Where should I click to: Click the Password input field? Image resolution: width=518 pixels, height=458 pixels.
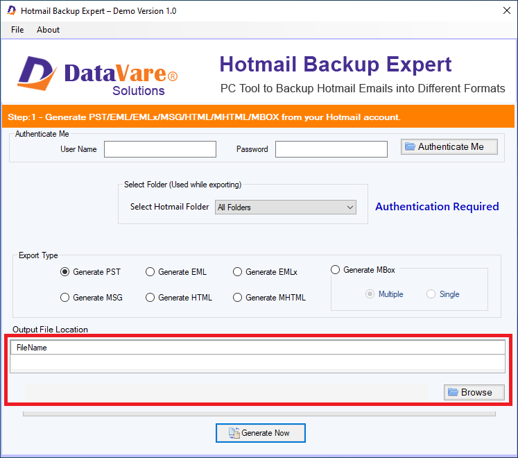click(331, 149)
